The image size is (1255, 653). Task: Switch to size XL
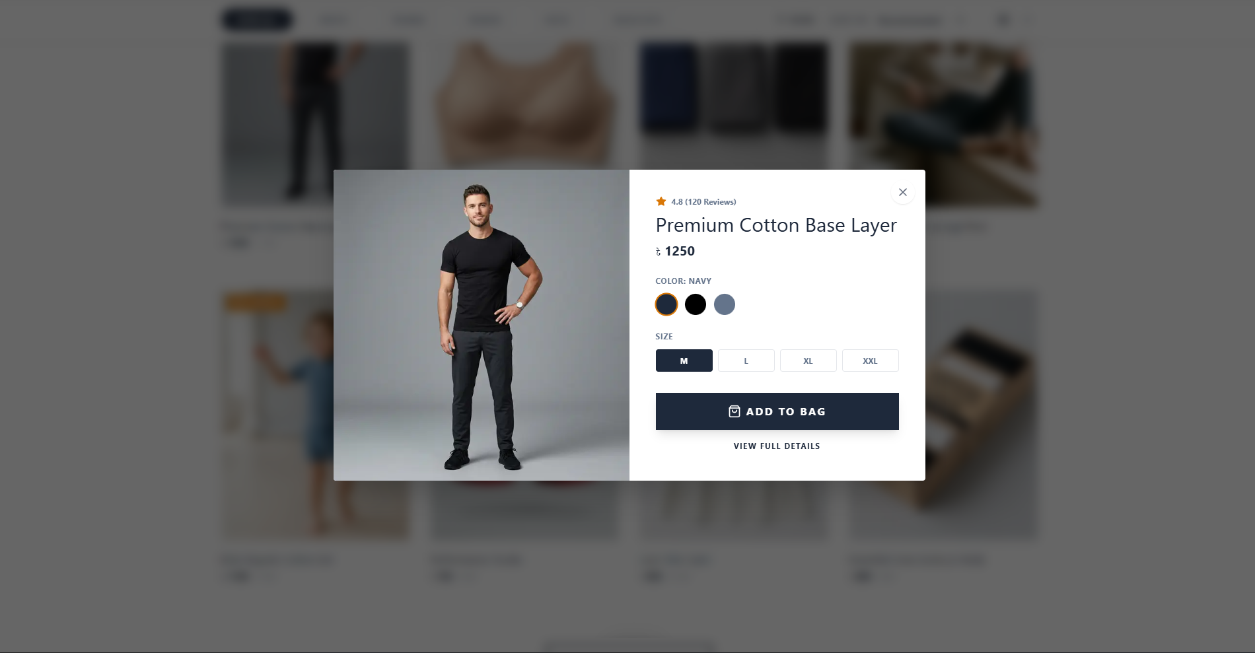tap(808, 361)
